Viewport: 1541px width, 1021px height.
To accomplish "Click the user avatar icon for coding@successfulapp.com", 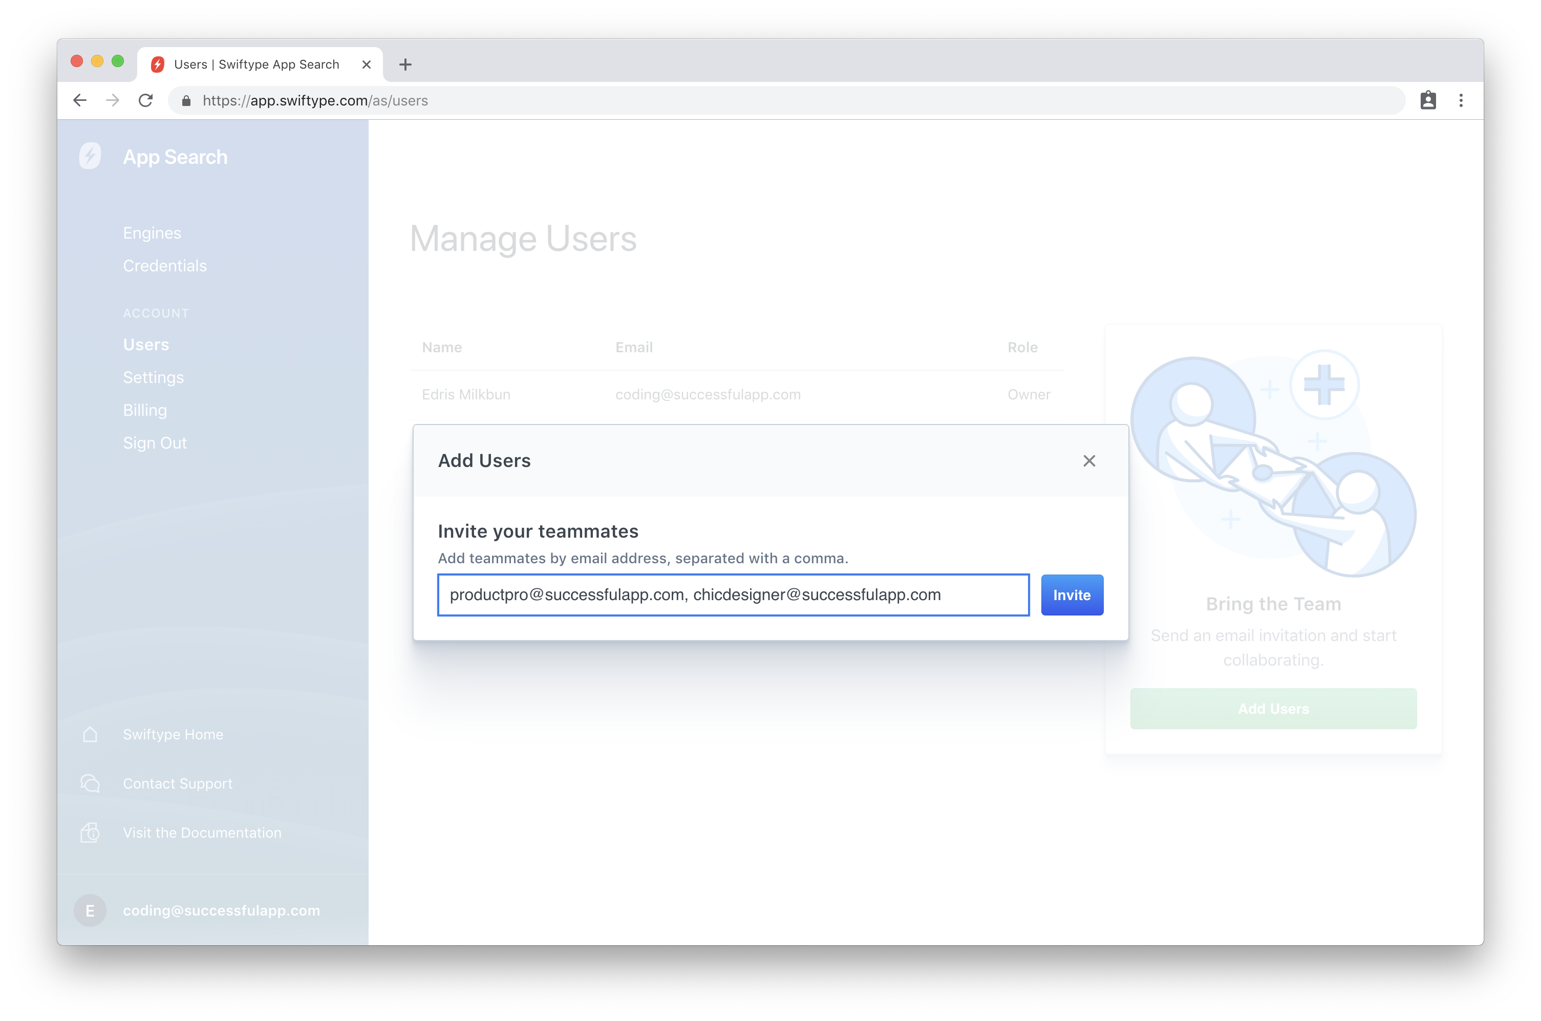I will 91,910.
